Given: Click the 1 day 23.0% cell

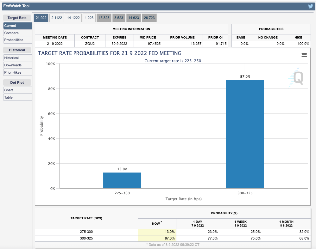Looking at the screenshot, I should pos(198,232).
